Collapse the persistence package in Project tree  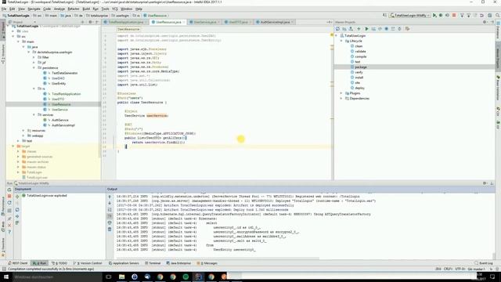pyautogui.click(x=34, y=68)
